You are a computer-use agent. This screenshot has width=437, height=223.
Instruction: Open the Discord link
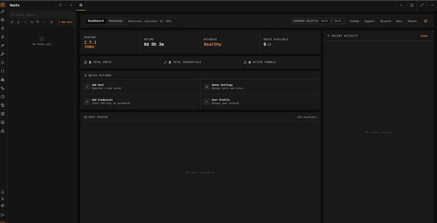pyautogui.click(x=385, y=21)
